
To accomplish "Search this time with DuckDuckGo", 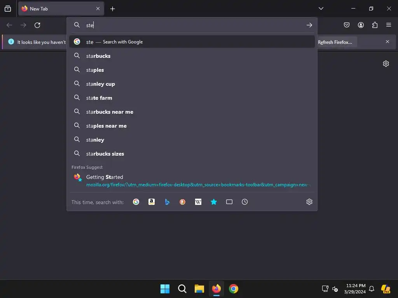I will click(183, 202).
